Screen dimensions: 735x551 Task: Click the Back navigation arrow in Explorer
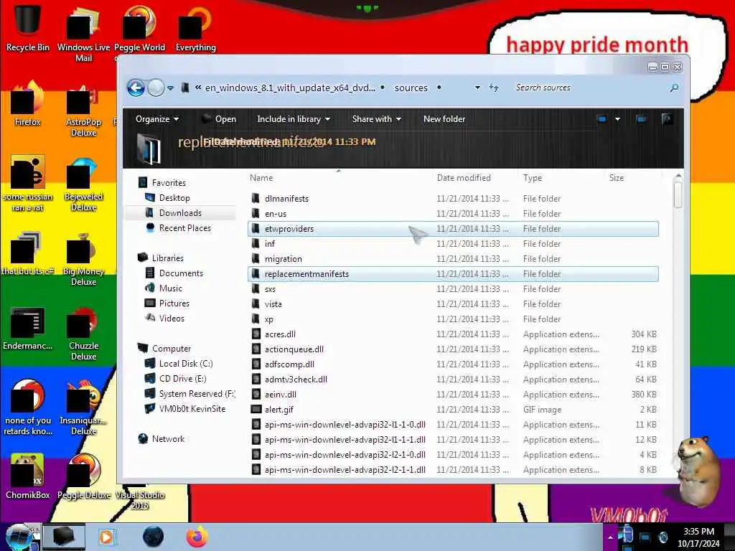pyautogui.click(x=136, y=88)
